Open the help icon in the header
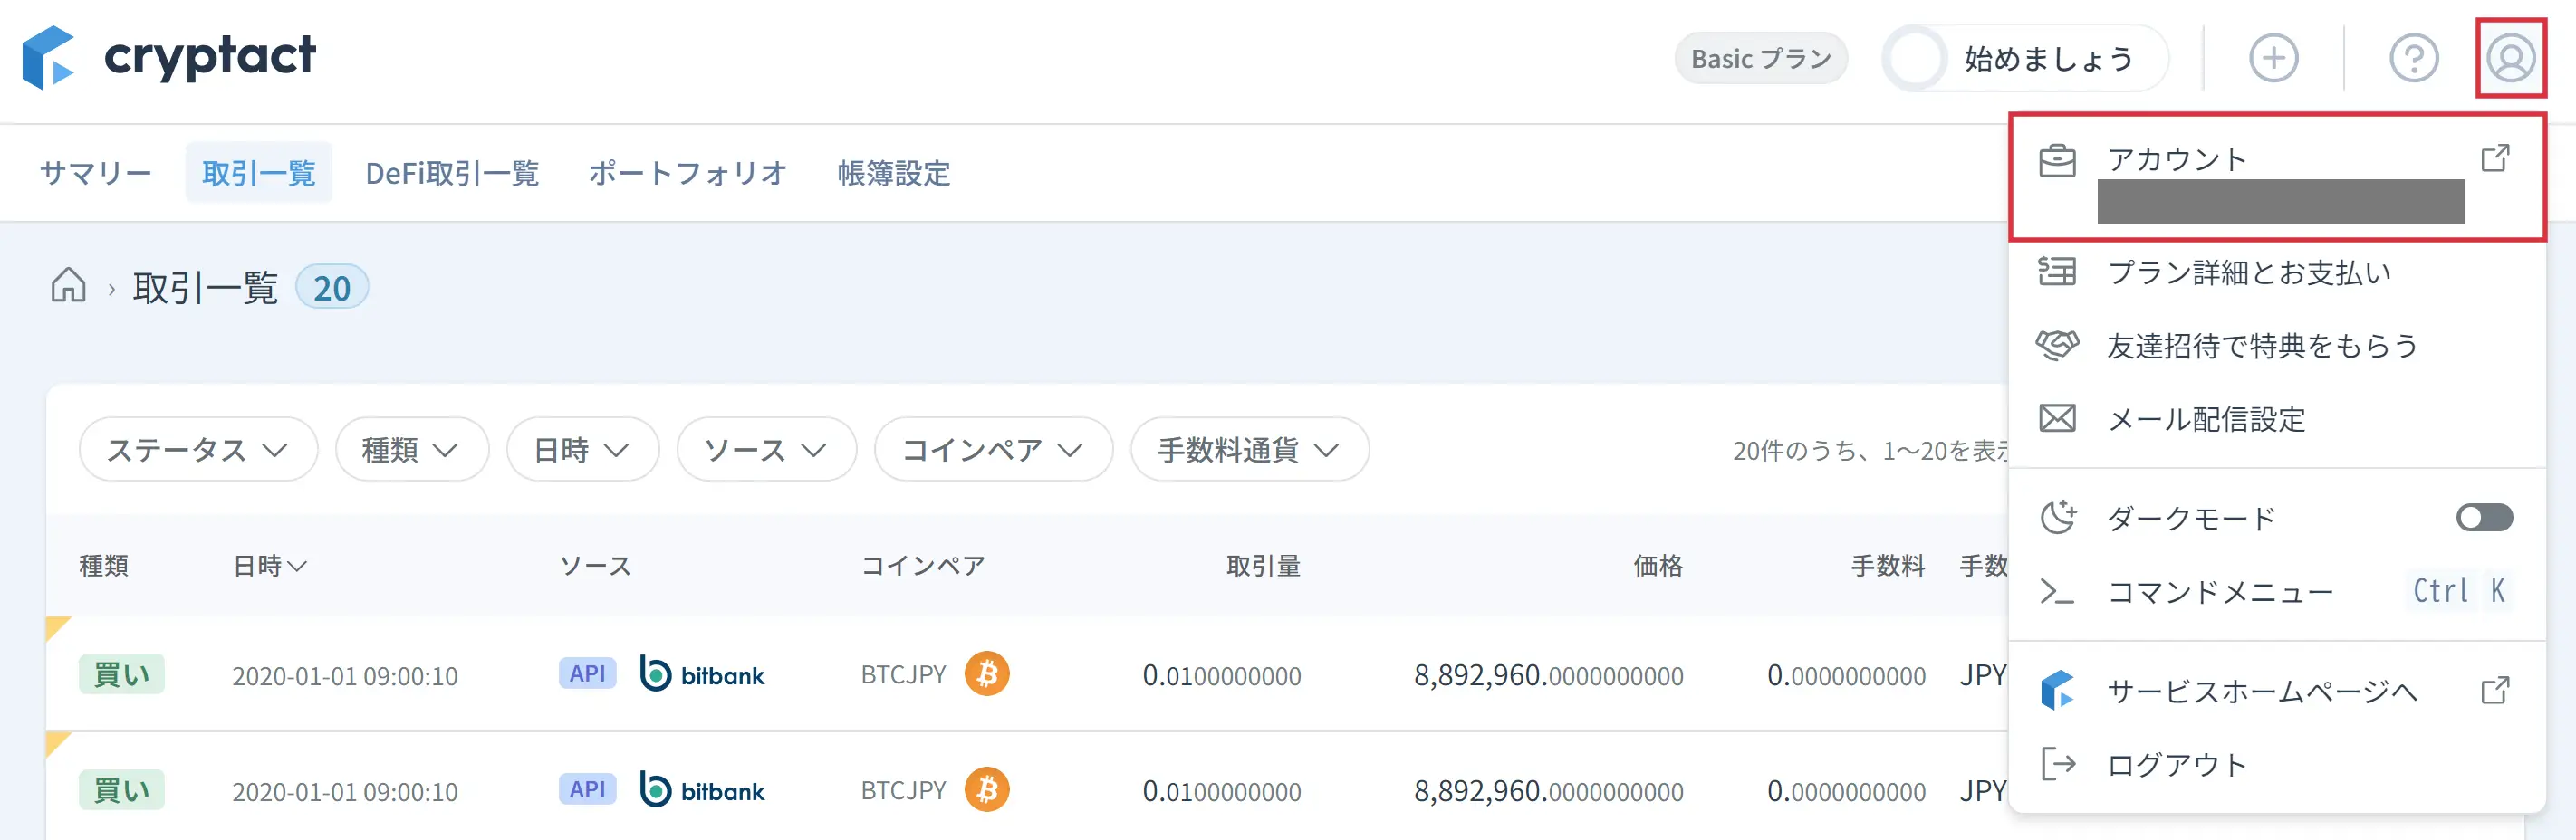Viewport: 2576px width, 840px height. (2417, 57)
